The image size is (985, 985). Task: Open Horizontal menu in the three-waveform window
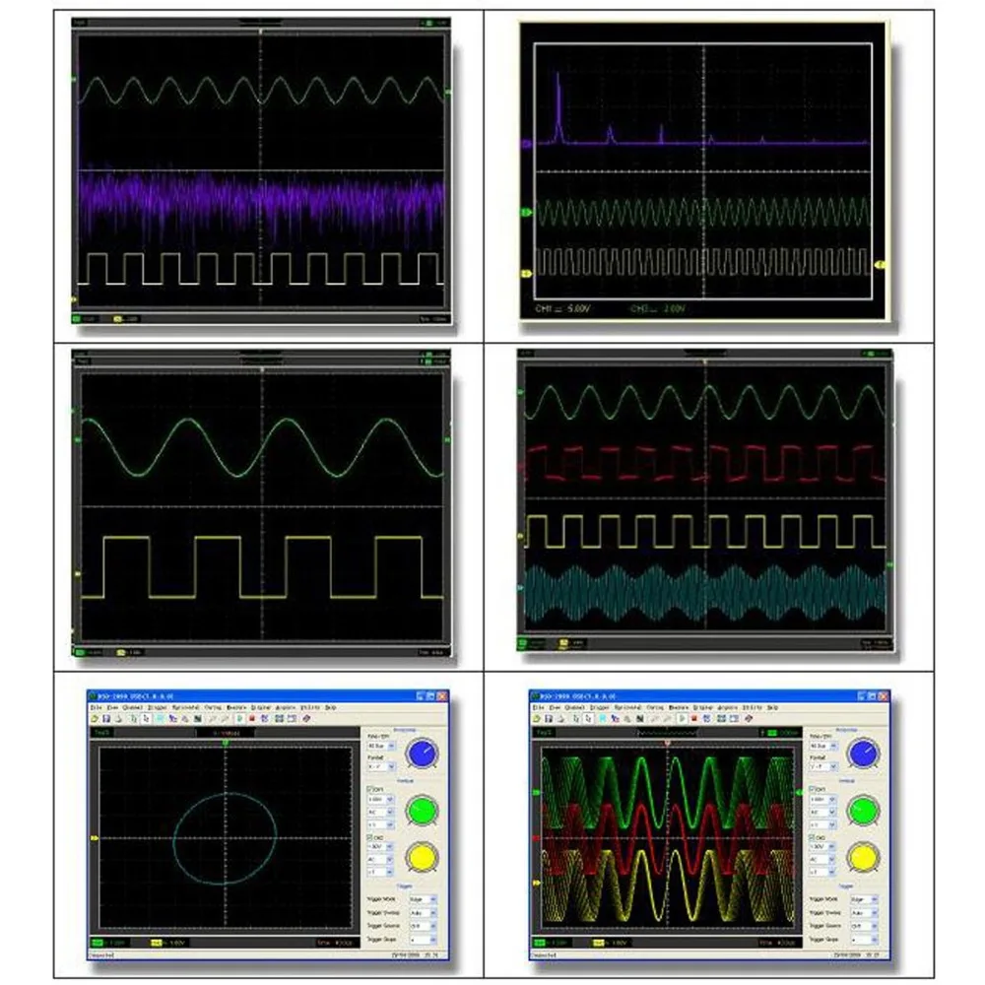pos(627,707)
